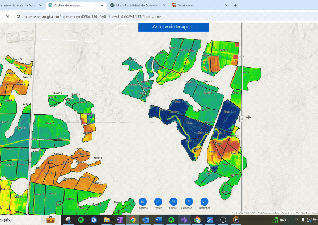Open the media player play-button icon

(x=236, y=220)
